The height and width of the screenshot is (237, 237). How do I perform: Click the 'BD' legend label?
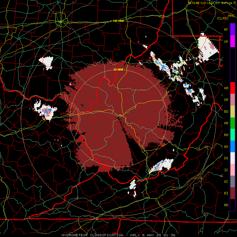coord(226,112)
